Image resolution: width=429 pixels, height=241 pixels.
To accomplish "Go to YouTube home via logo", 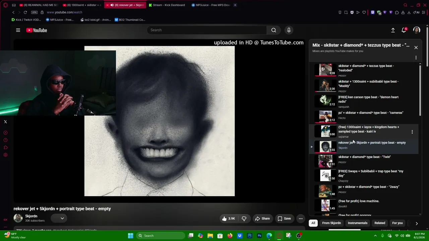I will pos(37,30).
